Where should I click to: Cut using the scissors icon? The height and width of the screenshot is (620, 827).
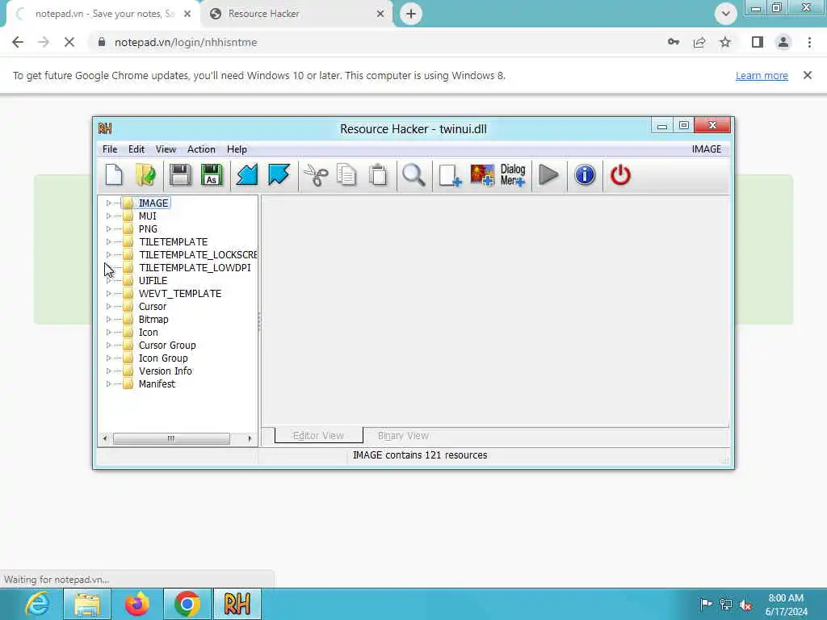(x=316, y=175)
